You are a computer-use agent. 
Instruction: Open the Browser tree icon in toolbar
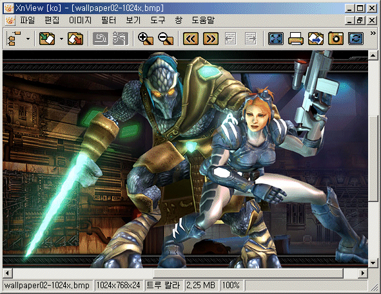[x=15, y=39]
